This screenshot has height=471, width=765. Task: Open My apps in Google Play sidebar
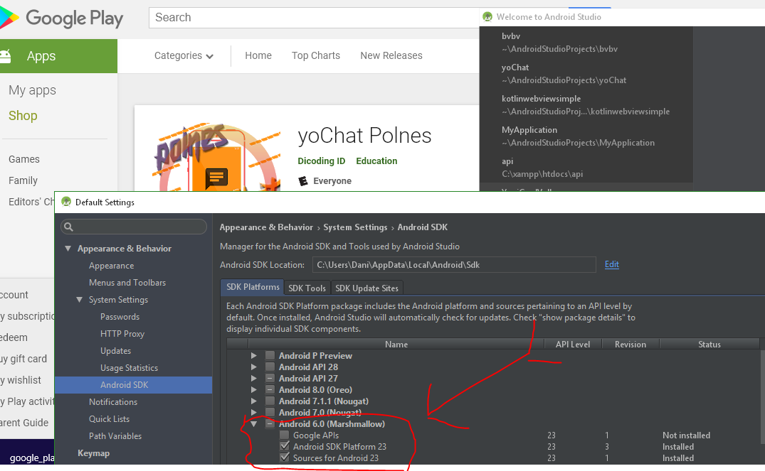[32, 91]
